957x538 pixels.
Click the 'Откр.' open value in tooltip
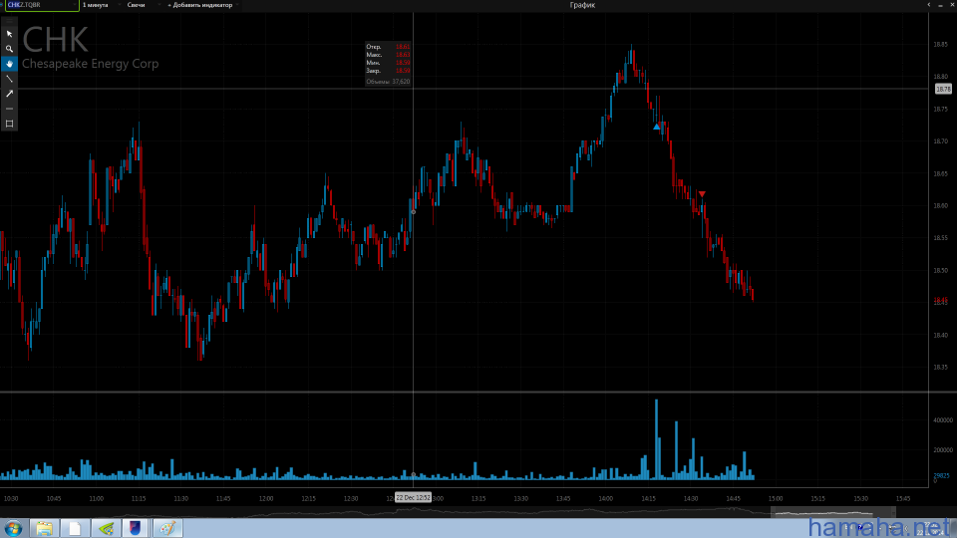click(402, 47)
